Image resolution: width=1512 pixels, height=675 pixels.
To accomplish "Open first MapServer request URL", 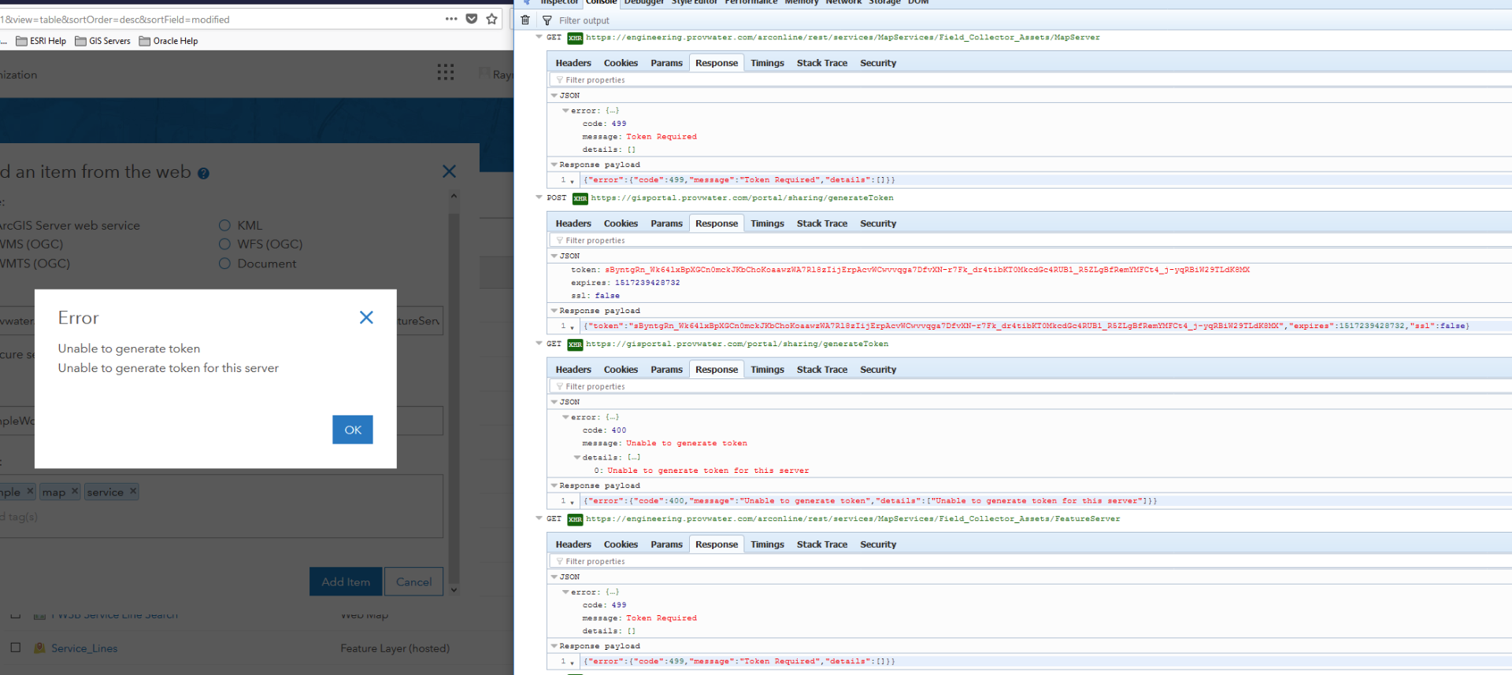I will click(843, 38).
